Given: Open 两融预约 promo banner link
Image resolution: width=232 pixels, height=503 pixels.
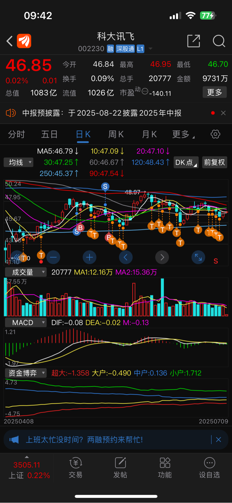Looking at the screenshot, I should pos(84,439).
